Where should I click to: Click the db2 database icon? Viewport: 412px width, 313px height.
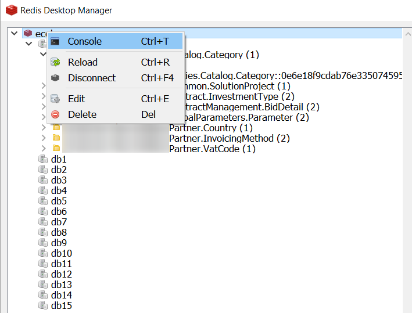[x=43, y=170]
